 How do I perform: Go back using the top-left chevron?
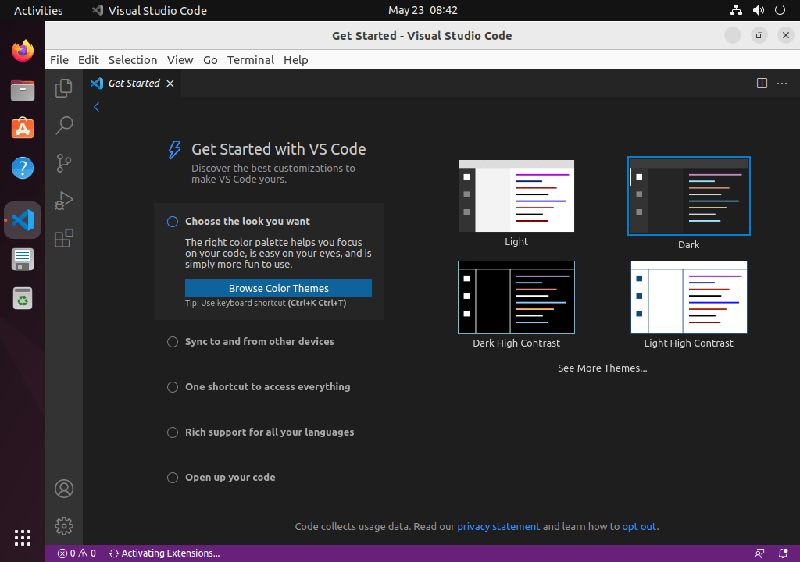click(x=96, y=107)
